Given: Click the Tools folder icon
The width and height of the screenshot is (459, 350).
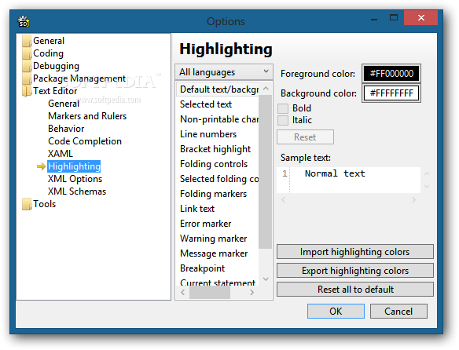Looking at the screenshot, I should (x=27, y=204).
